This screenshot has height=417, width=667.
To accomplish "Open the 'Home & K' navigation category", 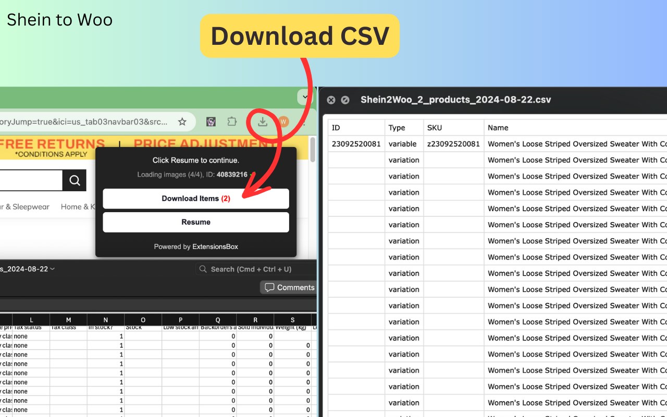I will click(78, 207).
